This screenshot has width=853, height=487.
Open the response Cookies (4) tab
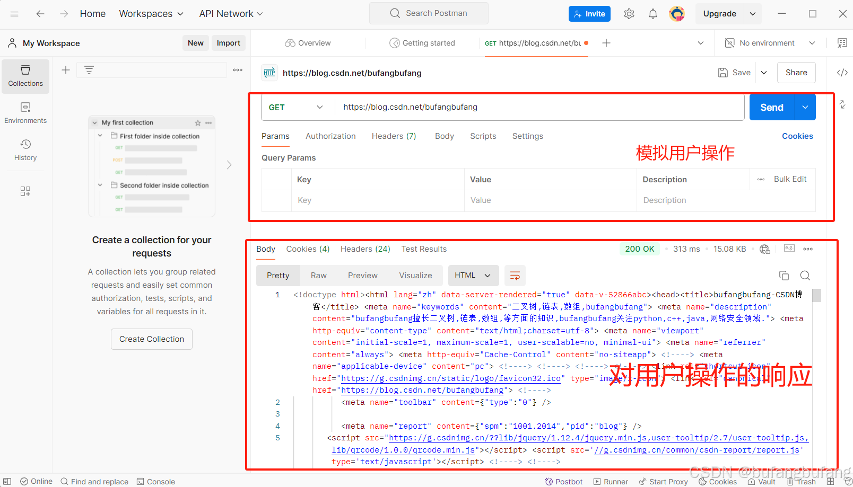[x=308, y=249]
